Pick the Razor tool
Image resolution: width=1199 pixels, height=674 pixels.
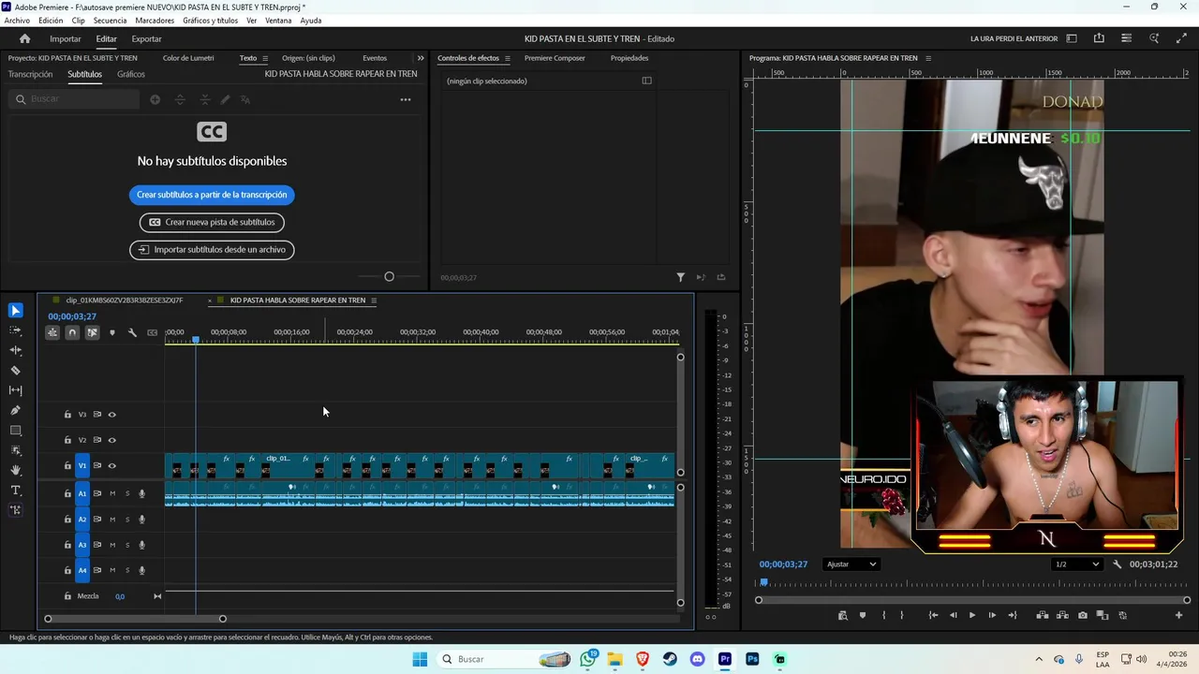coord(16,371)
